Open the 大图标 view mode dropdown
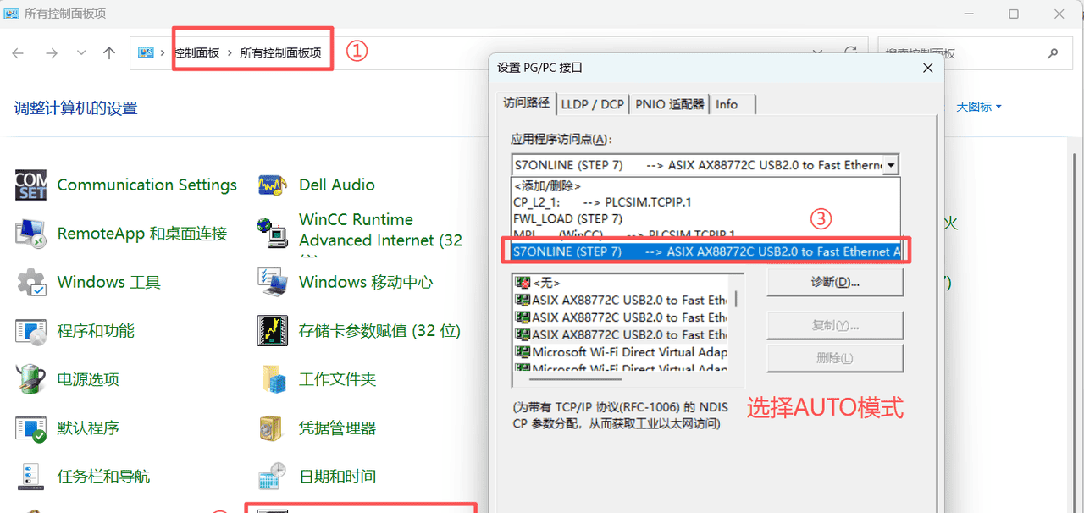The image size is (1084, 513). coord(978,107)
